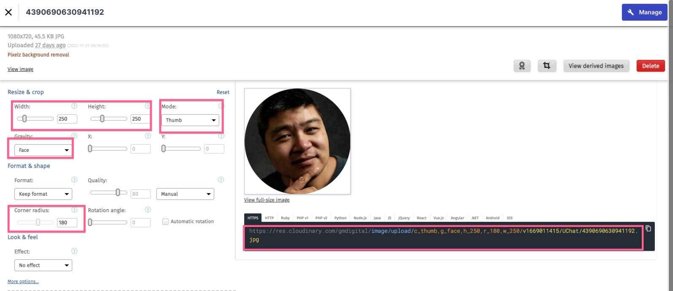Open help icon next to Quality
The image size is (673, 291).
(x=221, y=180)
